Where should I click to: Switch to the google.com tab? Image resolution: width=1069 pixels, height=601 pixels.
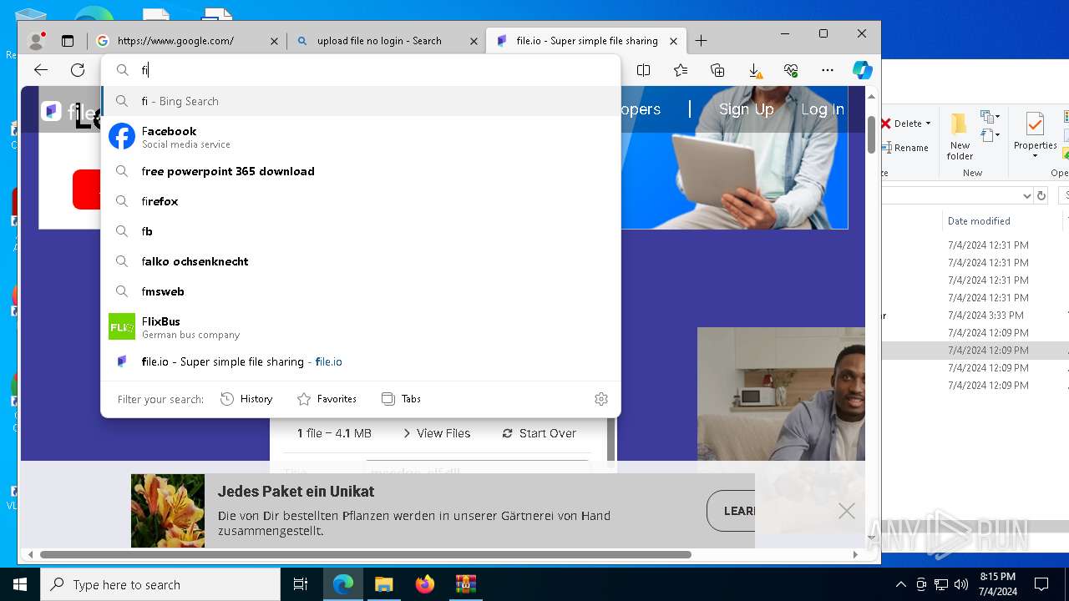pos(187,41)
